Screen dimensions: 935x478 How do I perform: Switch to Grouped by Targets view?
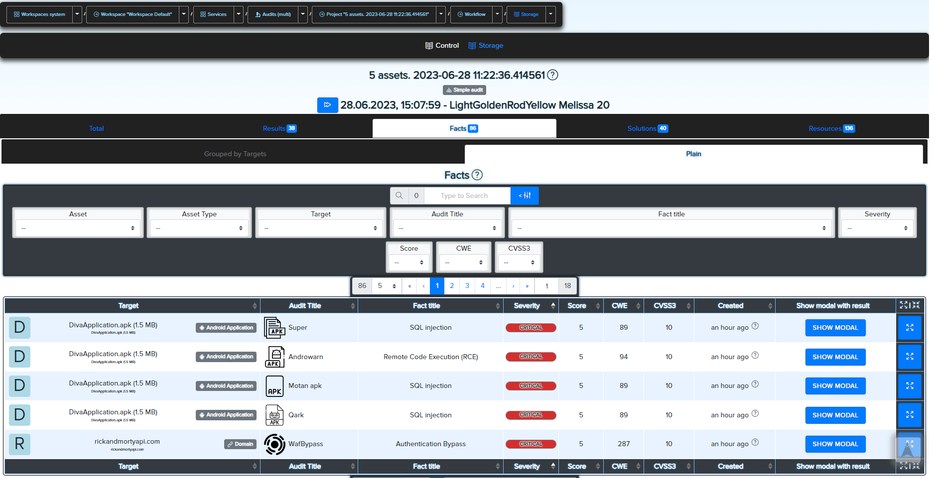235,154
